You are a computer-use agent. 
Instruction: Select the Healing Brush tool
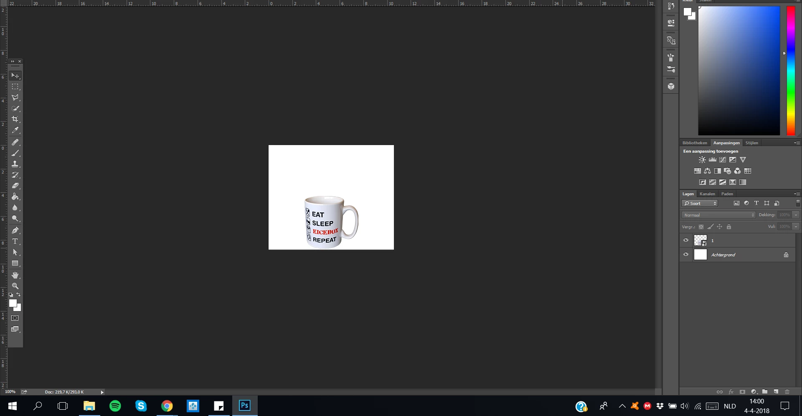tap(15, 142)
